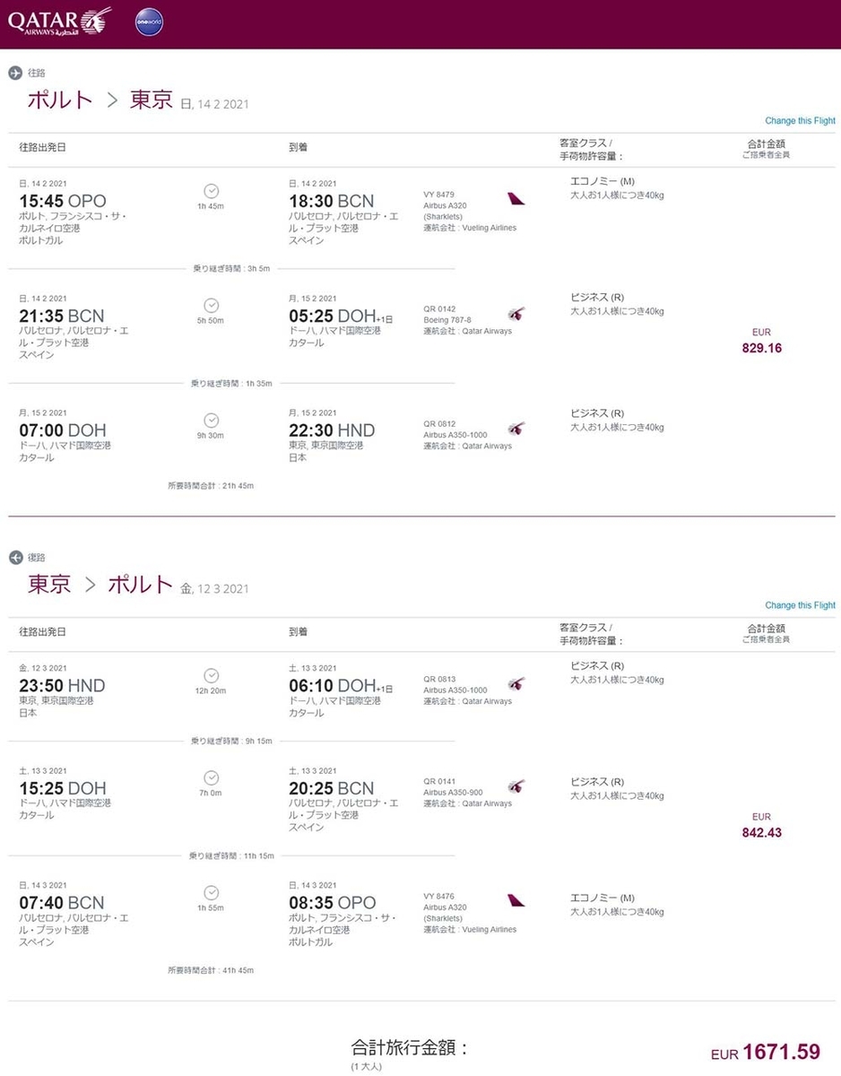Click the outbound fare EUR 829.16
Viewport: 841px width, 1076px height.
[x=761, y=348]
